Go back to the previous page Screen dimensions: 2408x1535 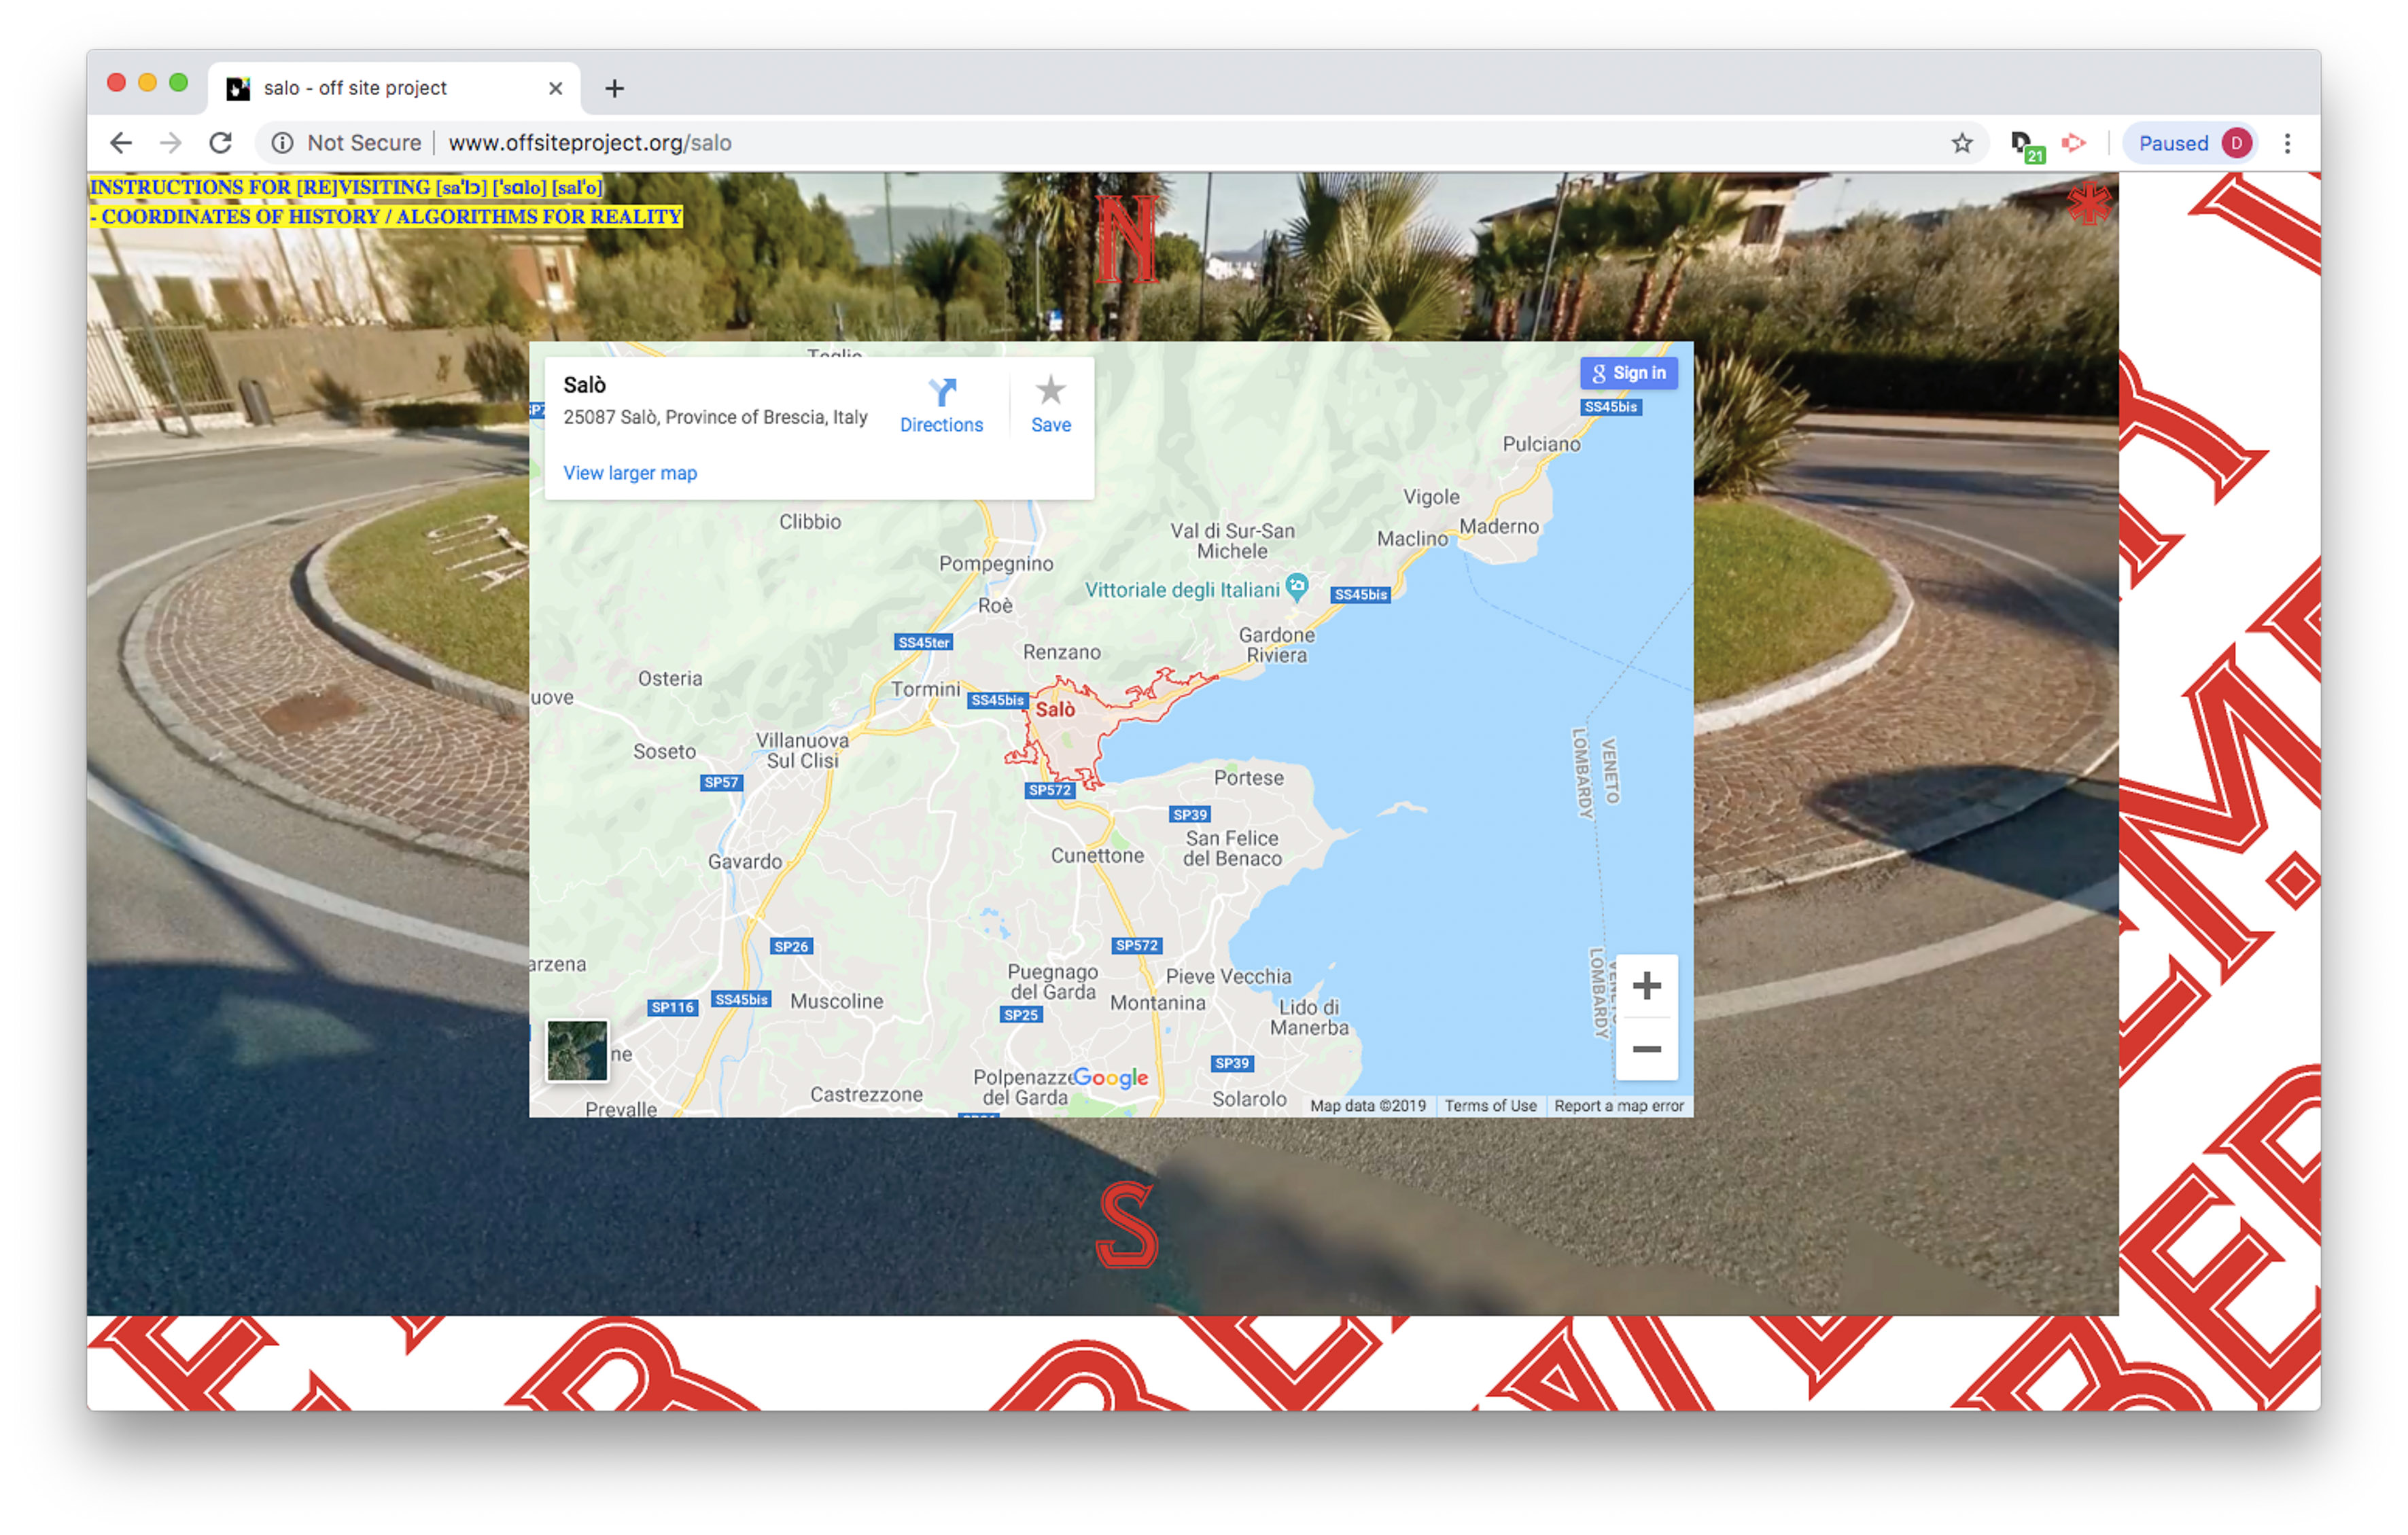pos(121,143)
